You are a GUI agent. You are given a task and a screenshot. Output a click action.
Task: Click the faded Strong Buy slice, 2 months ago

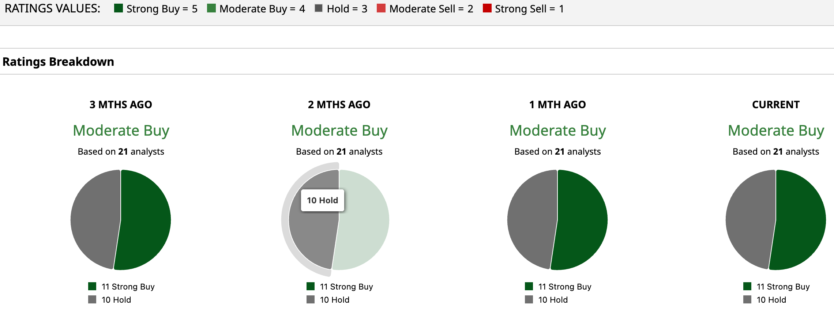pyautogui.click(x=364, y=219)
